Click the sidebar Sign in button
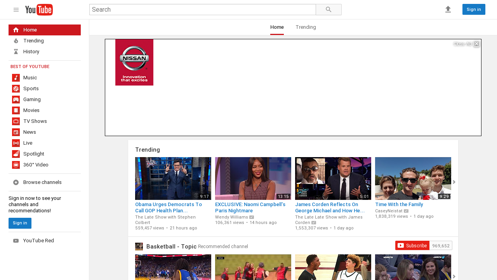497x280 pixels. [x=20, y=223]
